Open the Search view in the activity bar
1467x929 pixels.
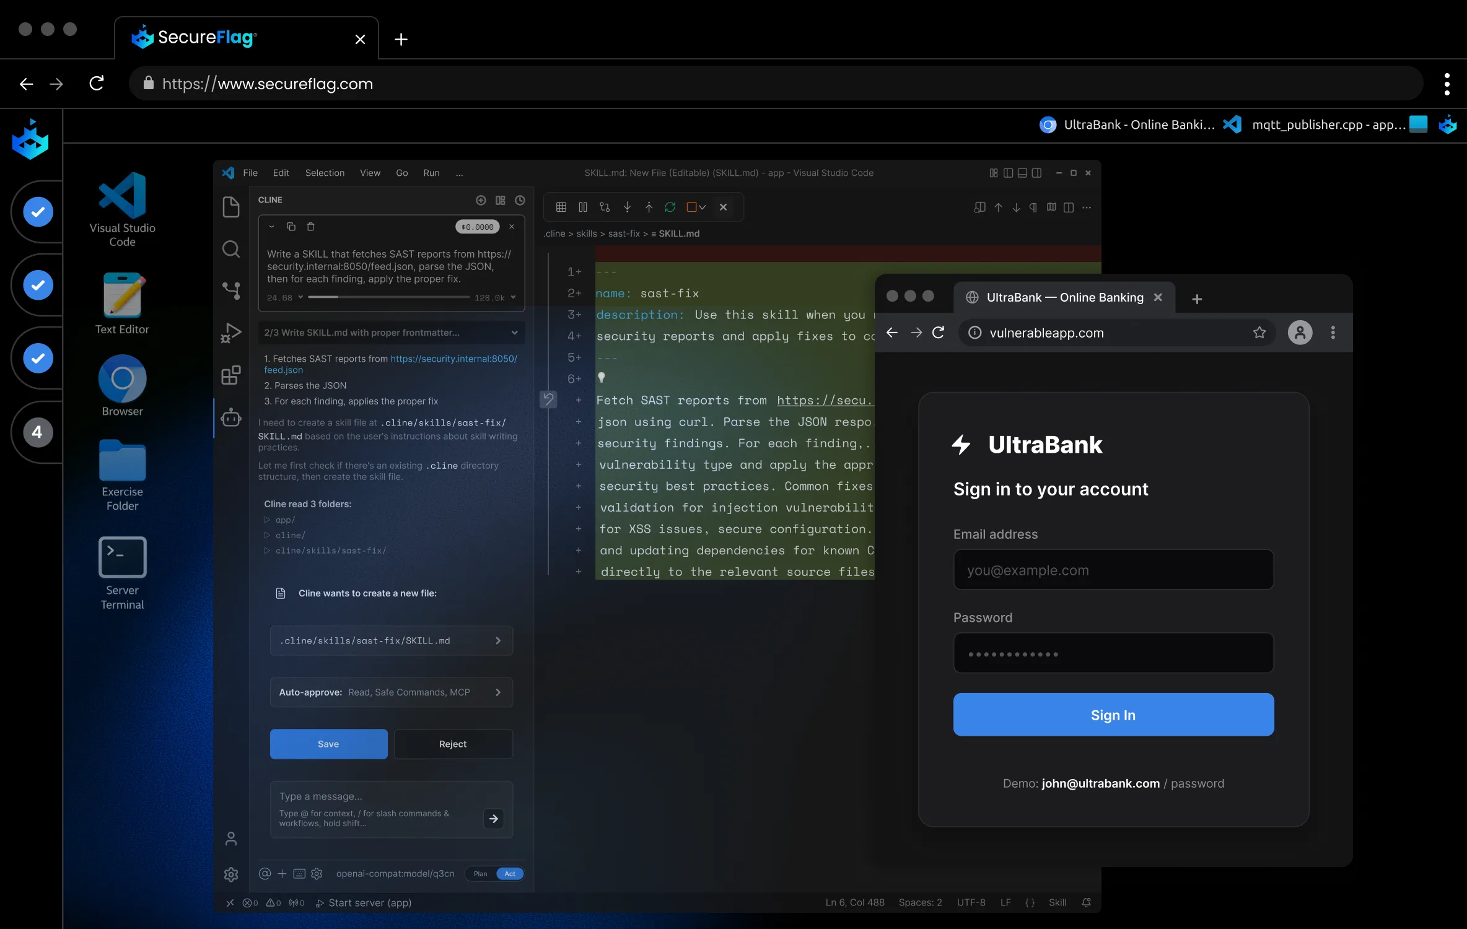(231, 249)
